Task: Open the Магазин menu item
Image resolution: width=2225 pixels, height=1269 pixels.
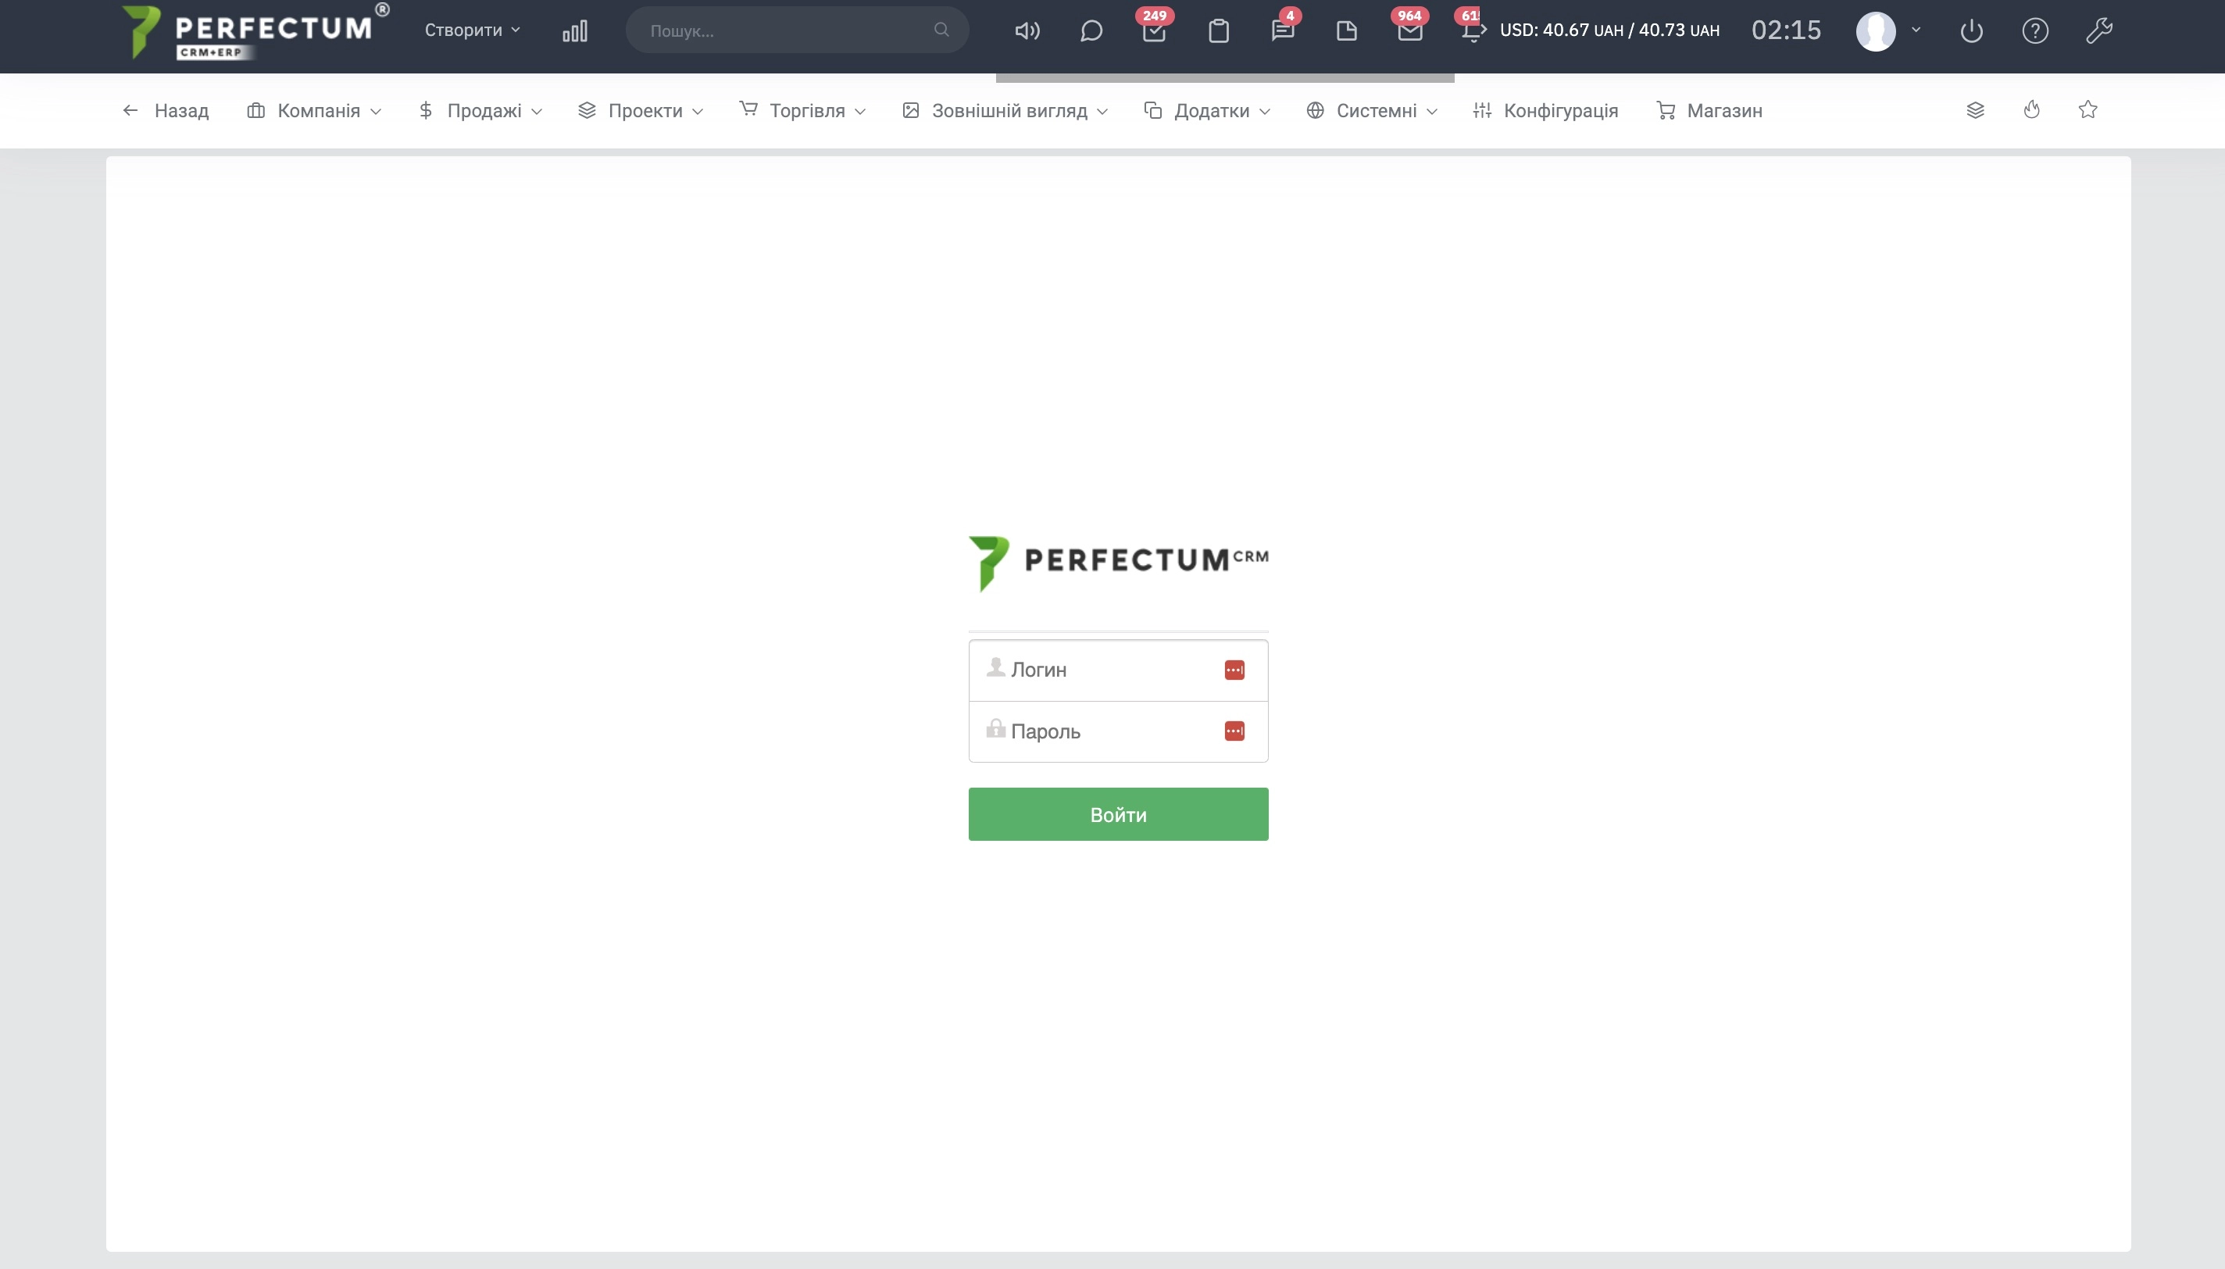Action: [x=1709, y=111]
